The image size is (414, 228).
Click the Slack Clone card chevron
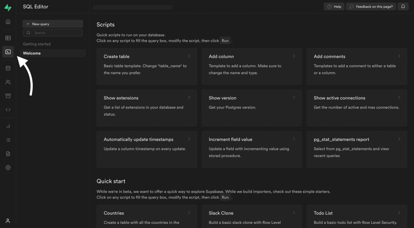pyautogui.click(x=294, y=213)
